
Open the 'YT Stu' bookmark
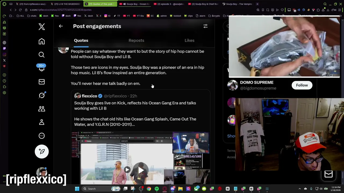[138, 16]
